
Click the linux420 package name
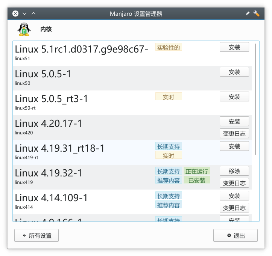(x=24, y=133)
